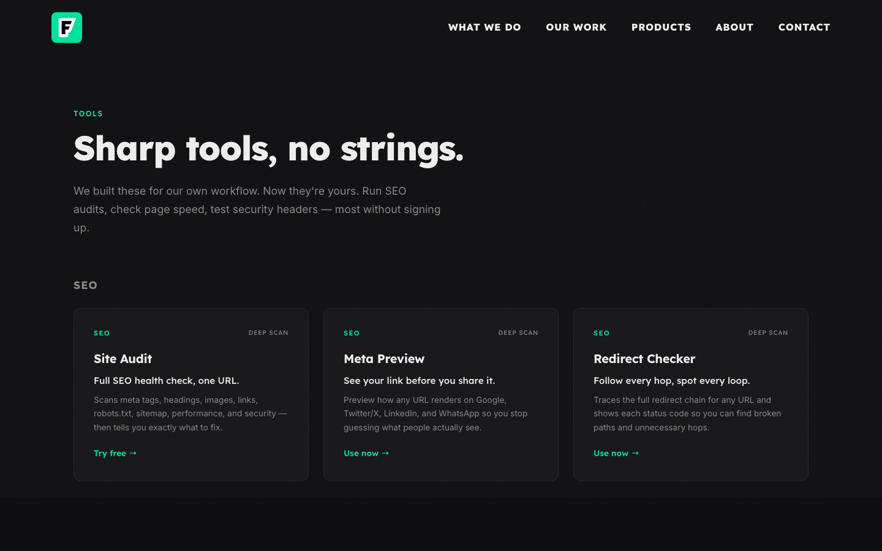Open the Meta Preview tool card

[440, 394]
